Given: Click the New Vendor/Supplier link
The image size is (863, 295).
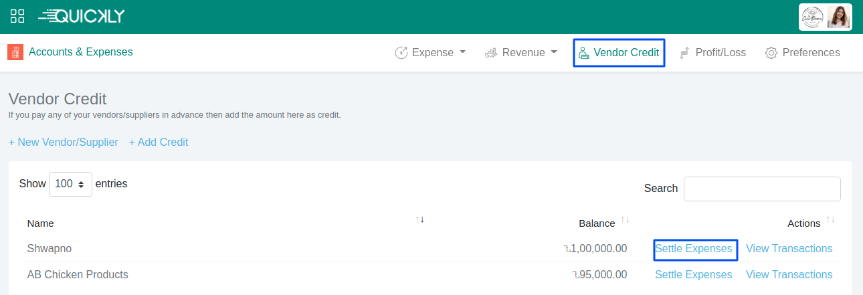Looking at the screenshot, I should point(64,142).
